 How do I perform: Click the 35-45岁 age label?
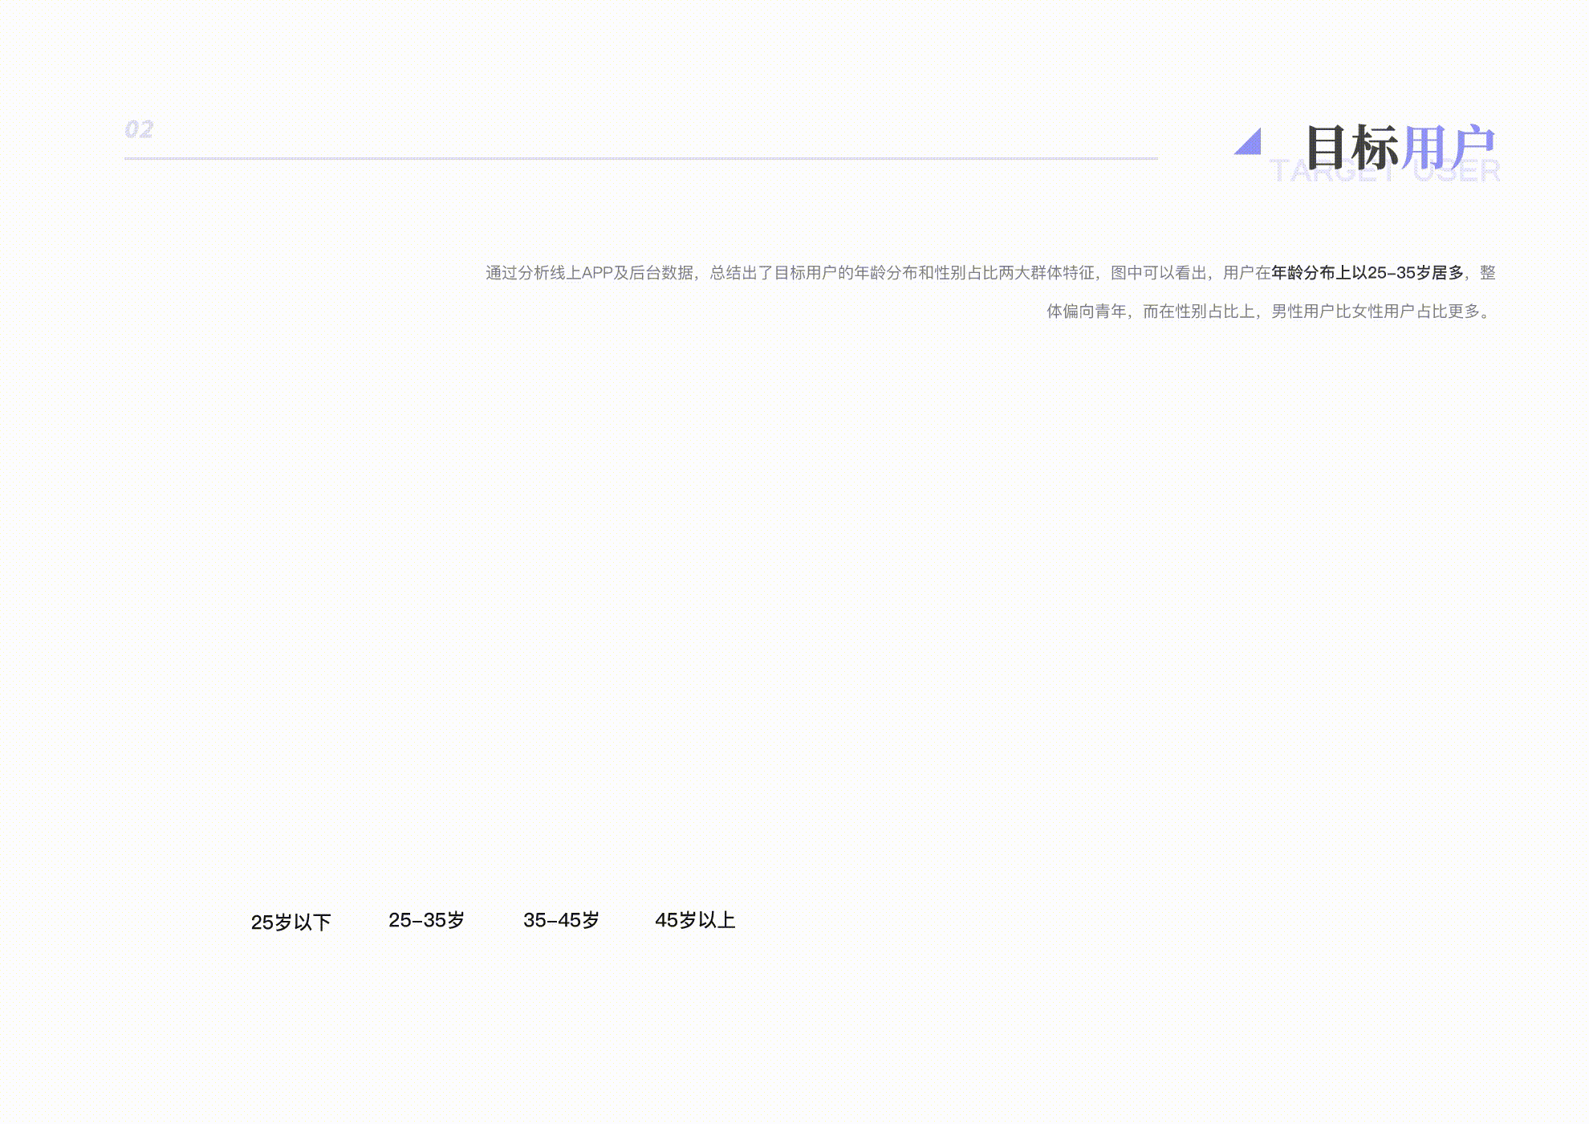click(562, 920)
